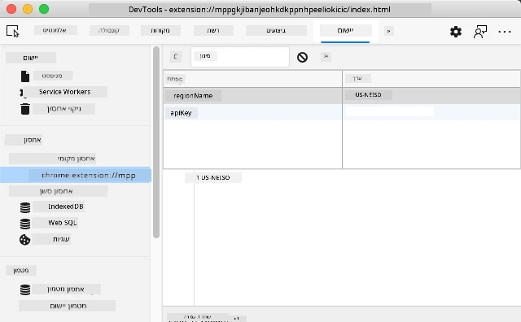The height and width of the screenshot is (322, 521).
Task: Select the יישום tab
Action: [345, 31]
